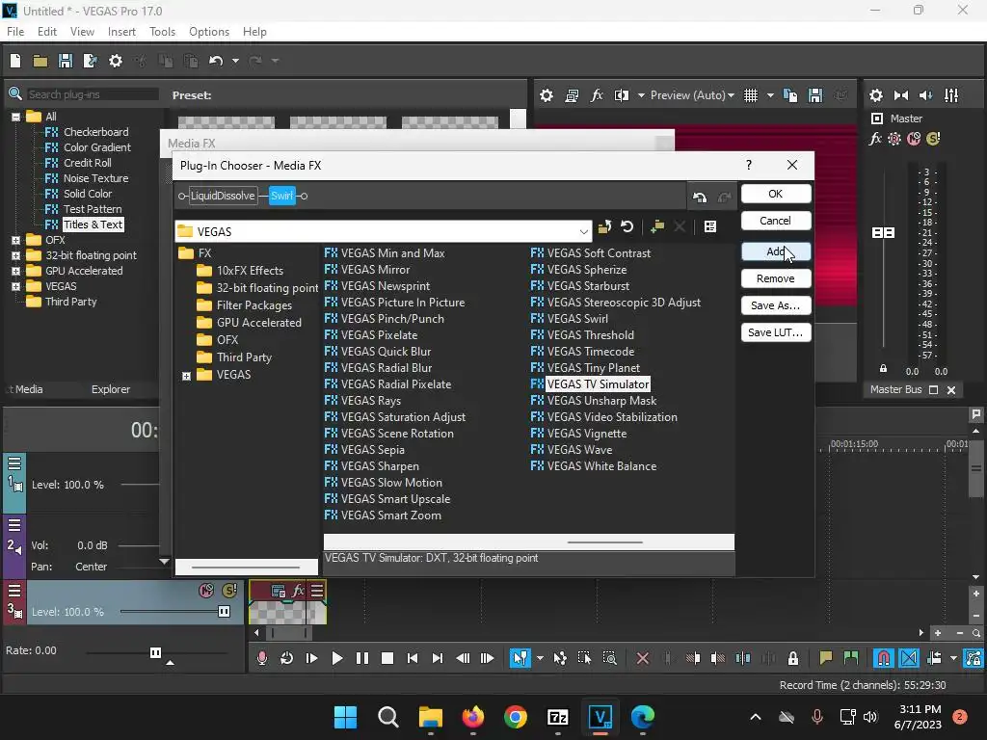Toggle Master bus mute icon

tap(914, 139)
